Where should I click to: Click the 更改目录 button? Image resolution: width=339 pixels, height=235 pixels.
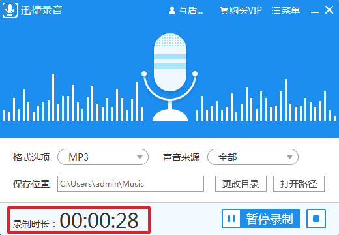[241, 184]
